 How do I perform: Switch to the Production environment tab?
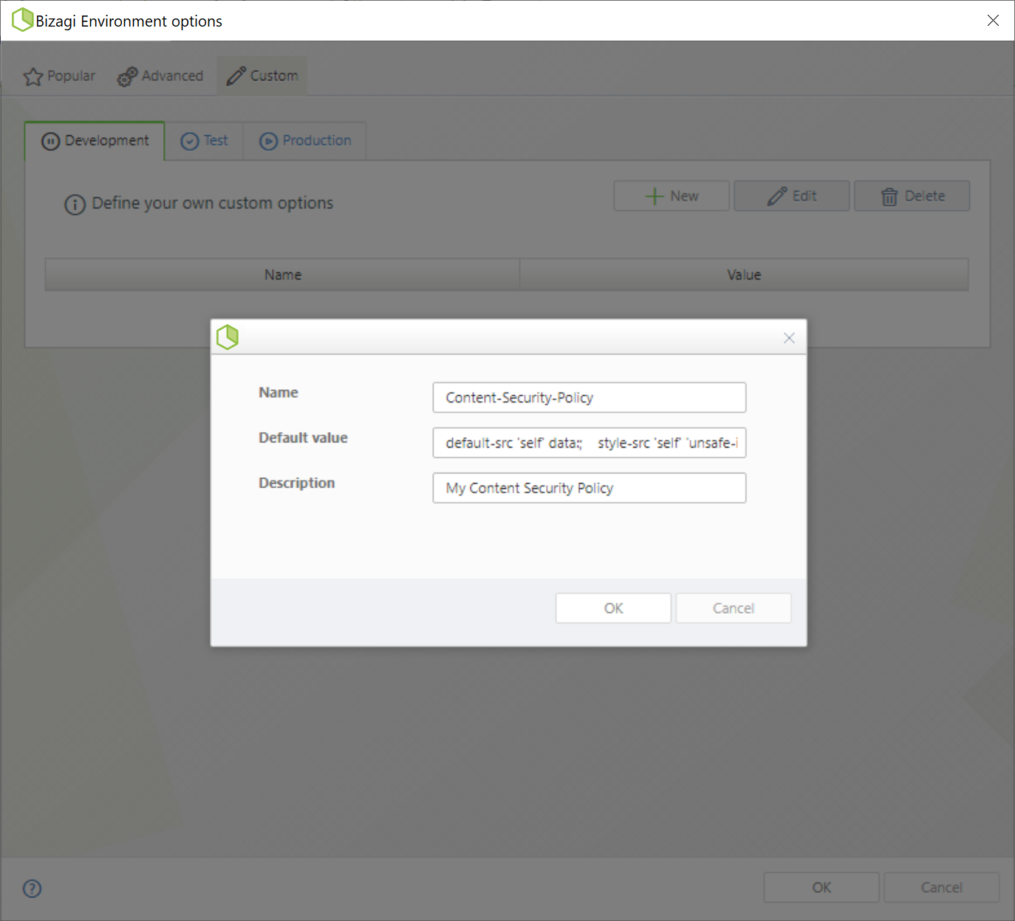[305, 141]
